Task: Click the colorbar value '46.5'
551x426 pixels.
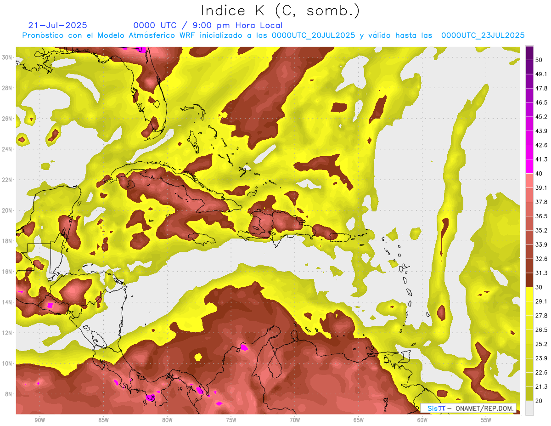Action: 542,102
